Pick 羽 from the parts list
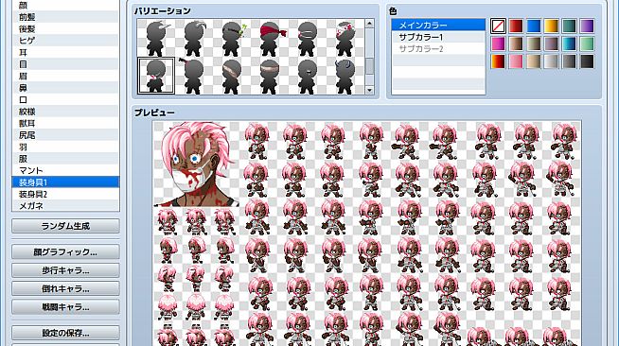The image size is (619, 346). click(65, 147)
